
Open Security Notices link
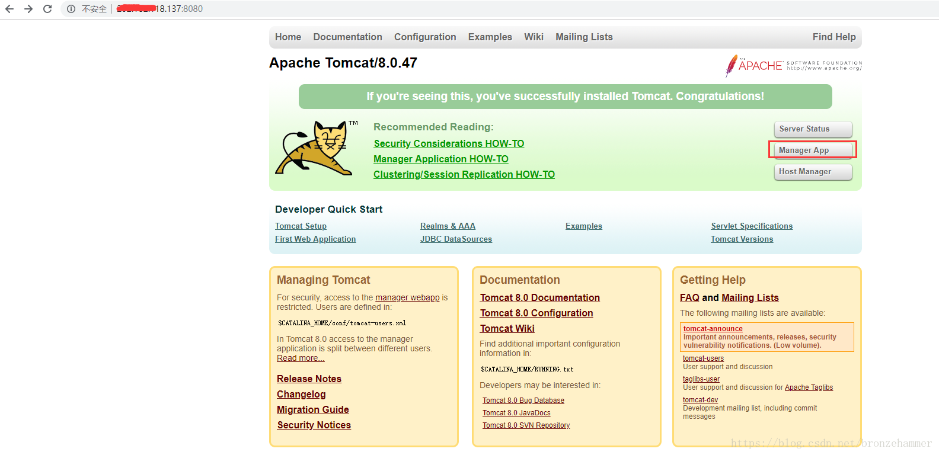click(x=314, y=425)
